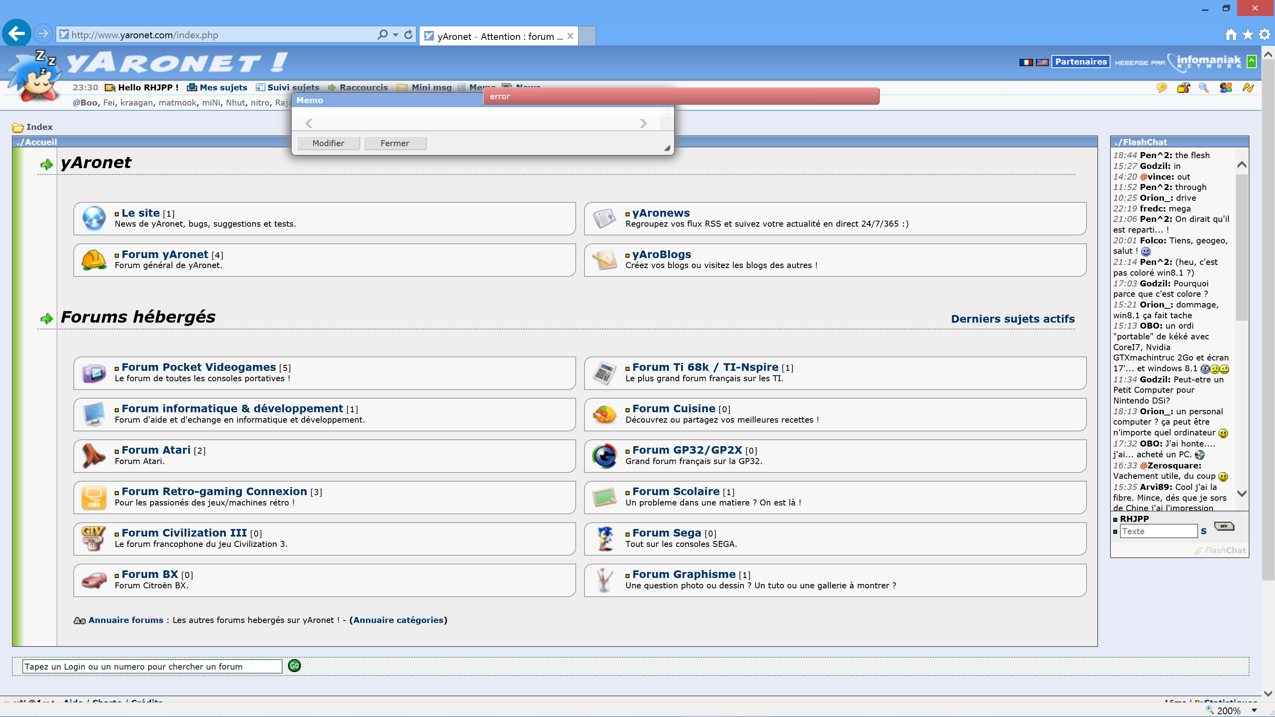1275x717 pixels.
Task: Click the forum search login input field
Action: (152, 666)
